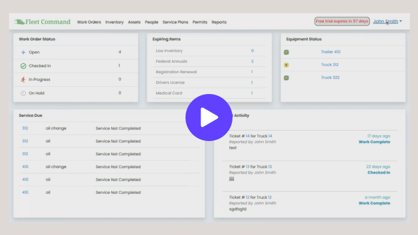This screenshot has height=235, width=418.
Task: Click the Work Order Status panel heading
Action: click(37, 39)
